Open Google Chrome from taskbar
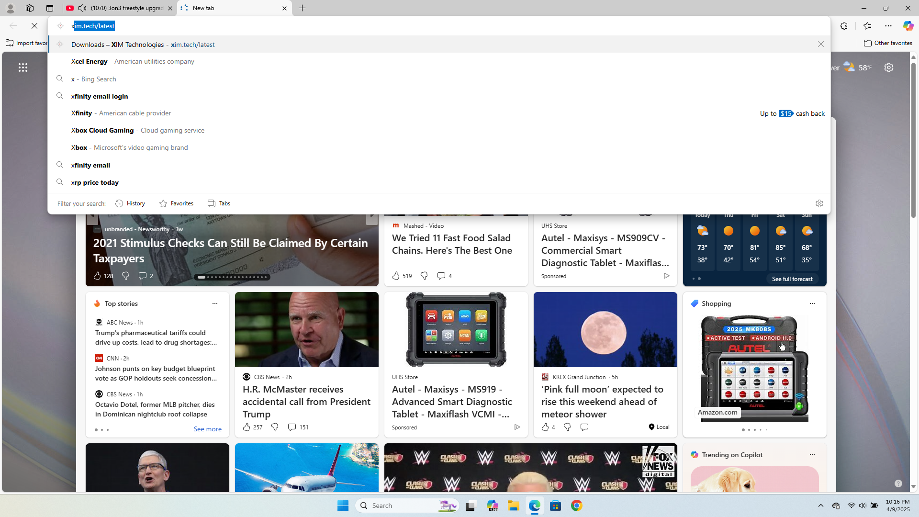Viewport: 919px width, 517px height. 577,506
